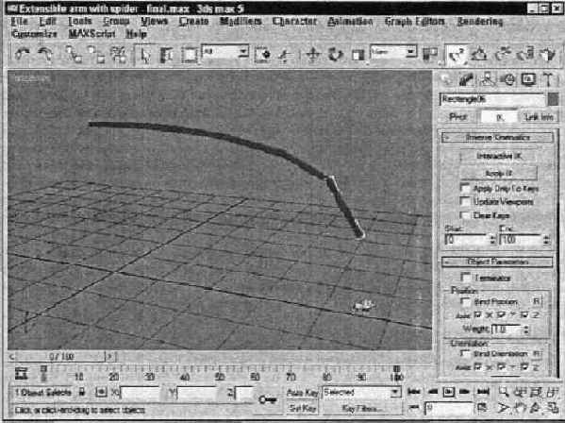Image resolution: width=565 pixels, height=423 pixels.
Task: Activate the Select Object arrow tool
Action: (x=145, y=55)
